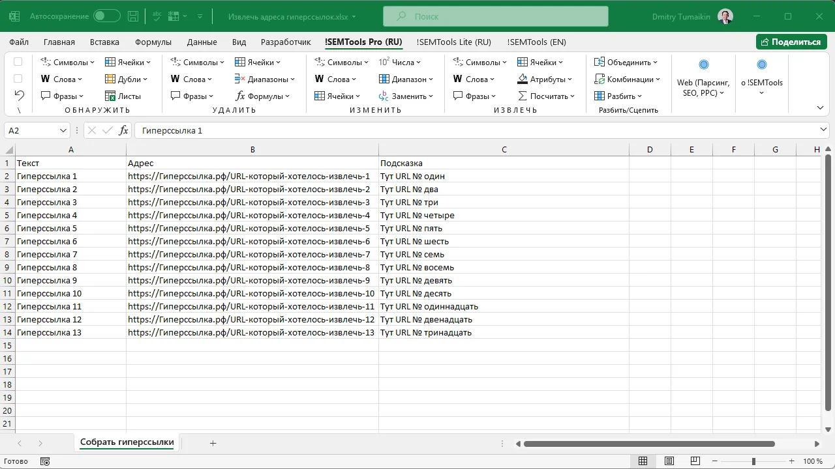Open Слова dropdown in ИЗВЛЕЧЬ group

(474, 79)
